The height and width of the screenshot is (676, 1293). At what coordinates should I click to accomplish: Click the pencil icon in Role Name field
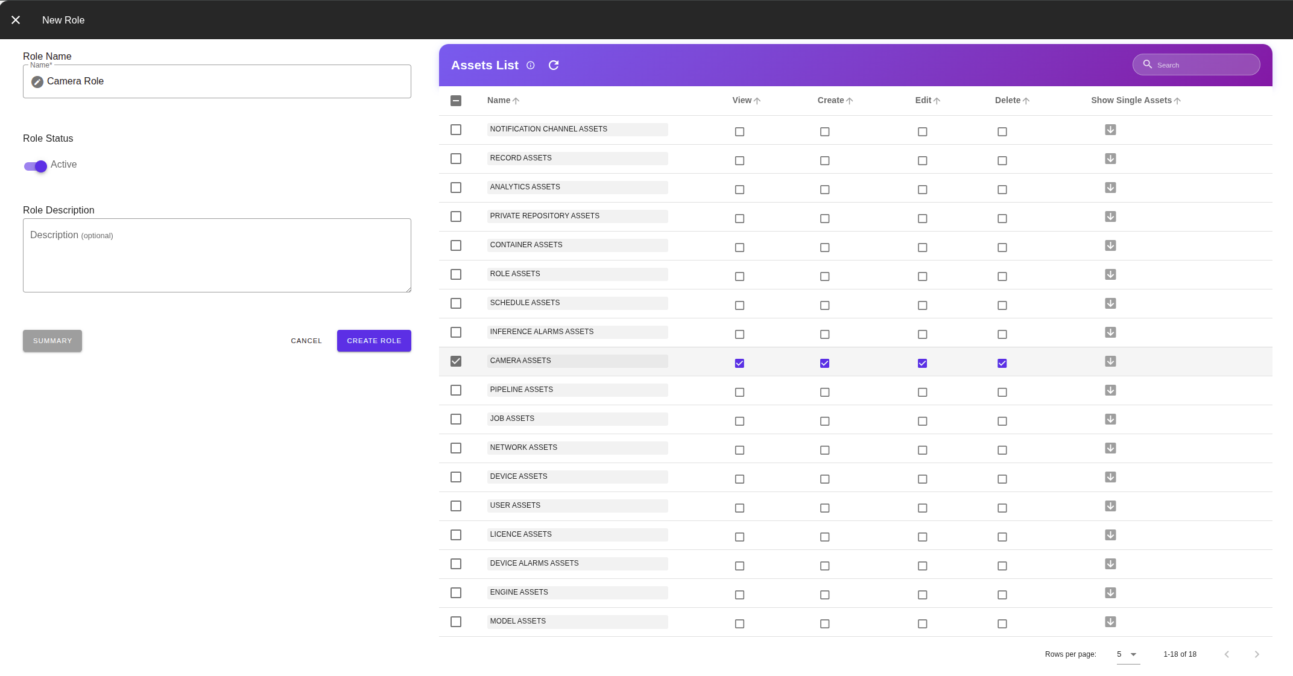click(37, 82)
